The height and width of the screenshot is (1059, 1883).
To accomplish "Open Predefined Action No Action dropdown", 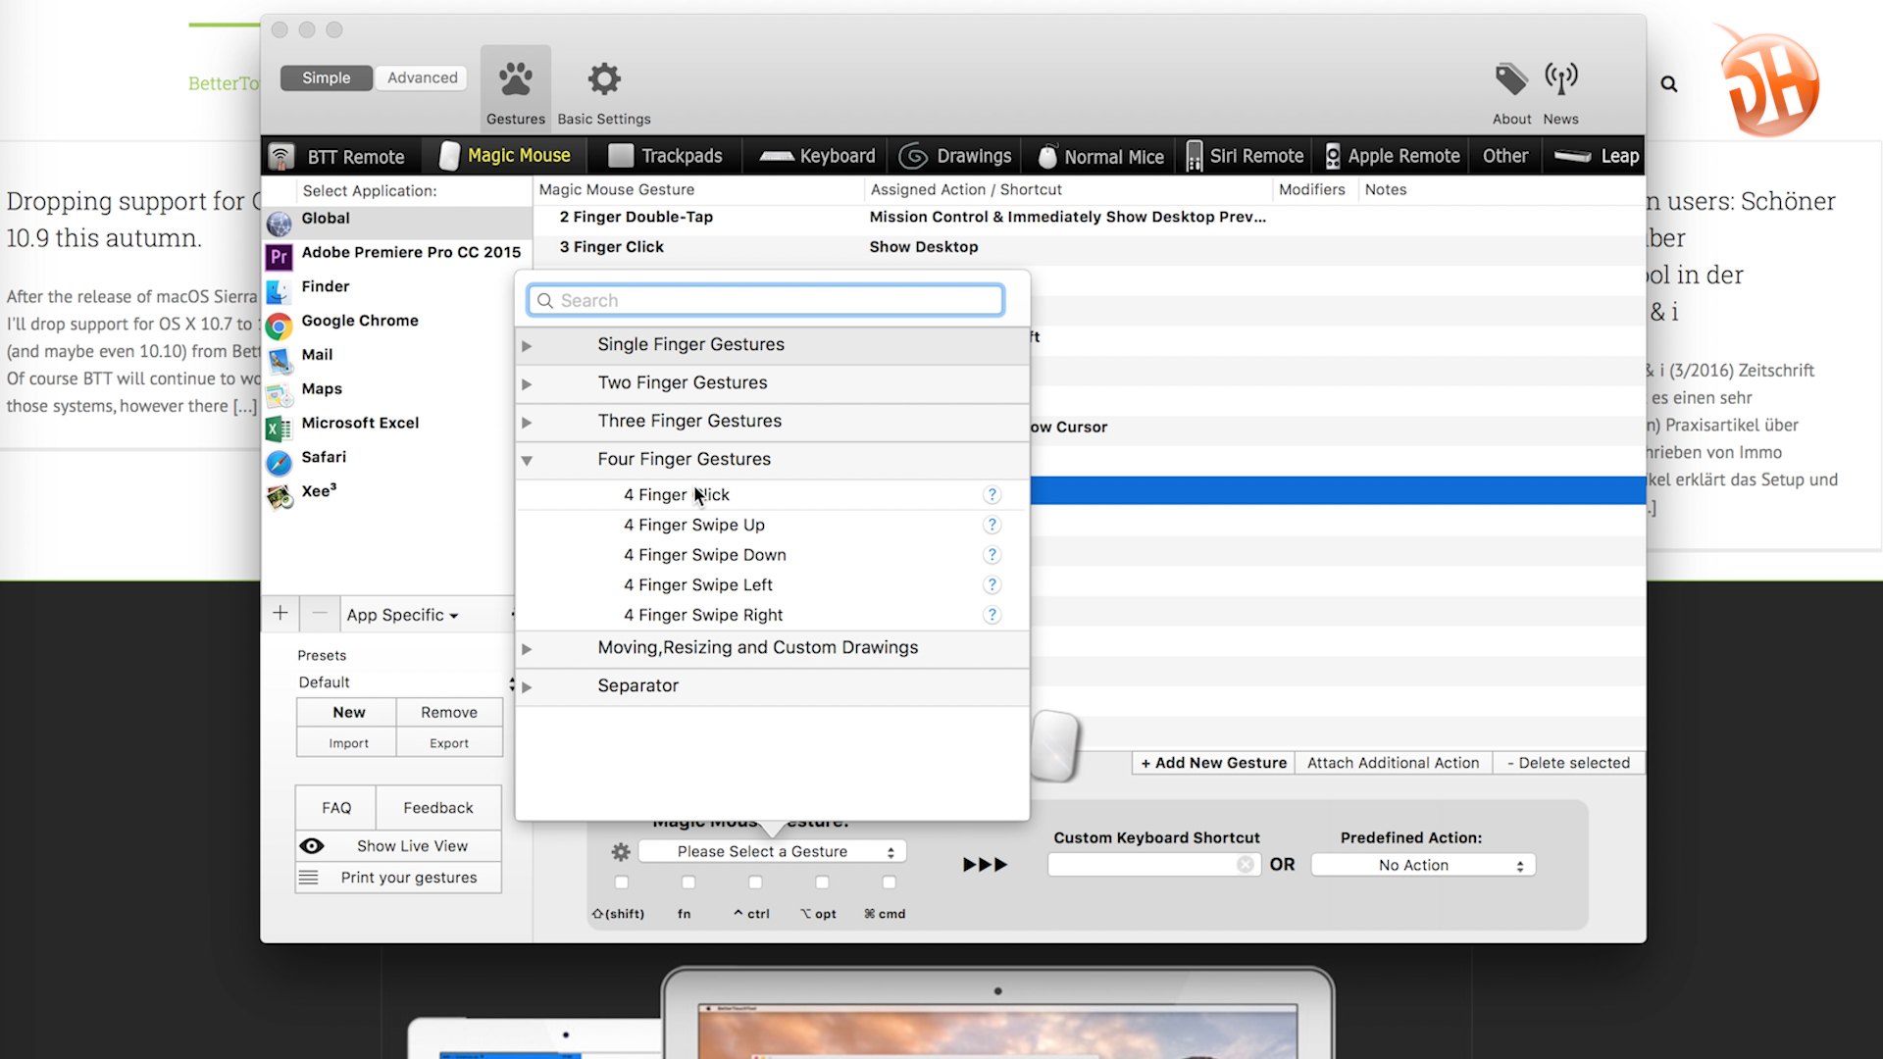I will [1423, 865].
